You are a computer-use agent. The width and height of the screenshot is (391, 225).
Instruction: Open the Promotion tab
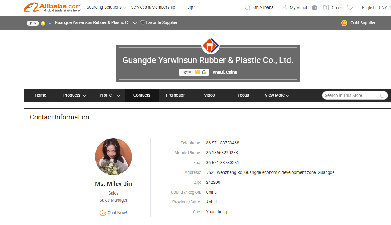pos(176,95)
